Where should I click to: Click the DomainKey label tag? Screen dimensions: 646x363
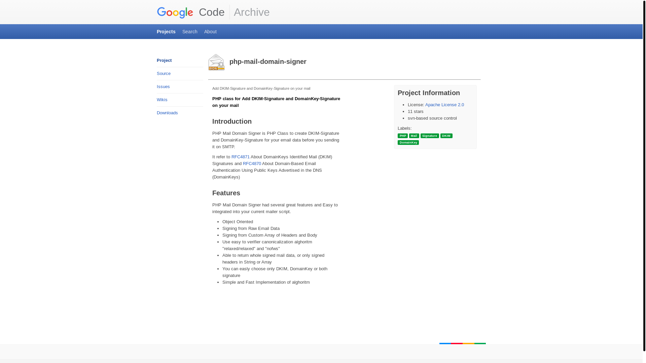tap(408, 143)
